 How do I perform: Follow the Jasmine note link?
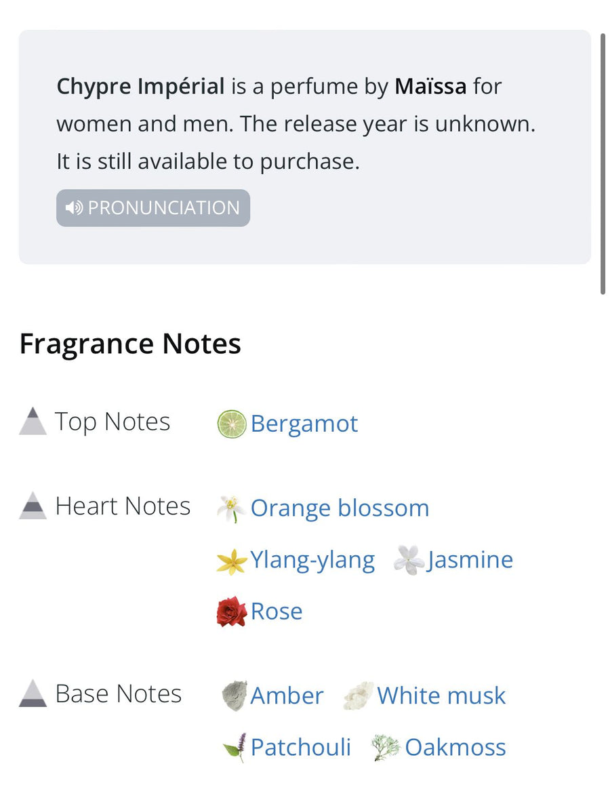coord(470,561)
